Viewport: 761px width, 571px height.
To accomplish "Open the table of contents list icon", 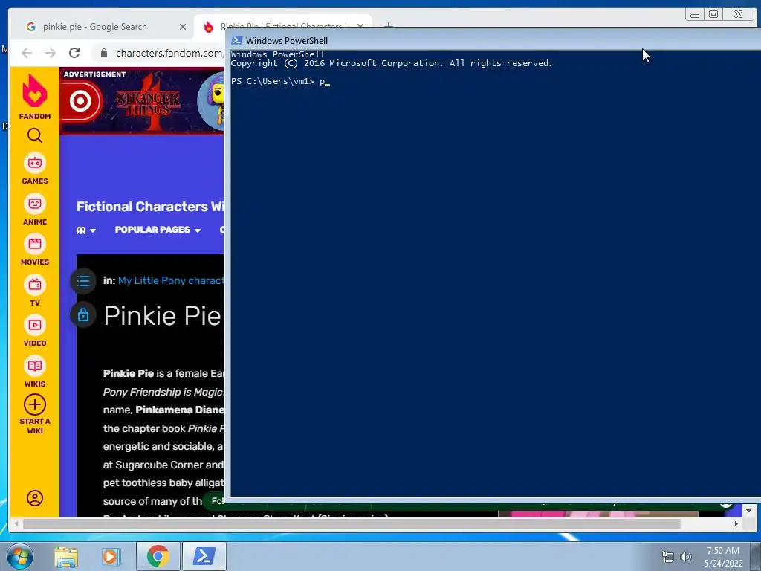I will click(x=83, y=280).
